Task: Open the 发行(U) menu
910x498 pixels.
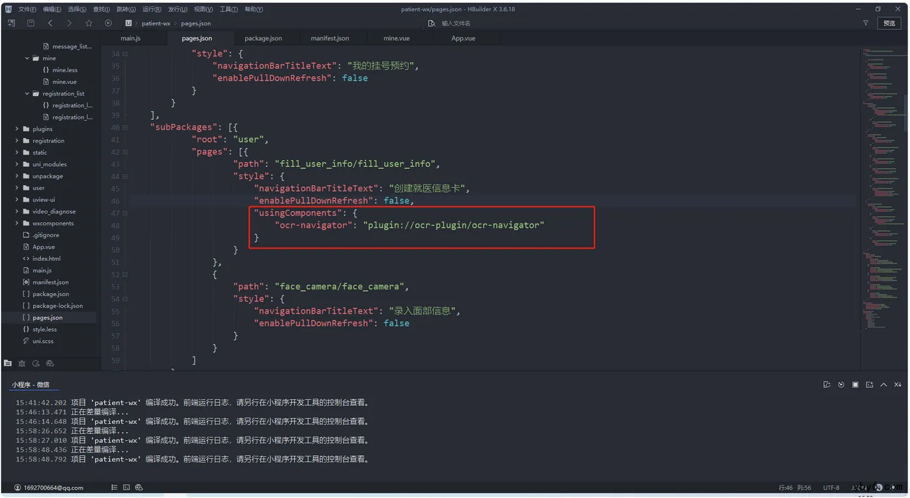Action: (177, 9)
